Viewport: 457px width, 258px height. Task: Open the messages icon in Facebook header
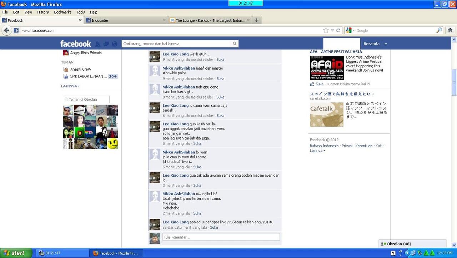[106, 44]
